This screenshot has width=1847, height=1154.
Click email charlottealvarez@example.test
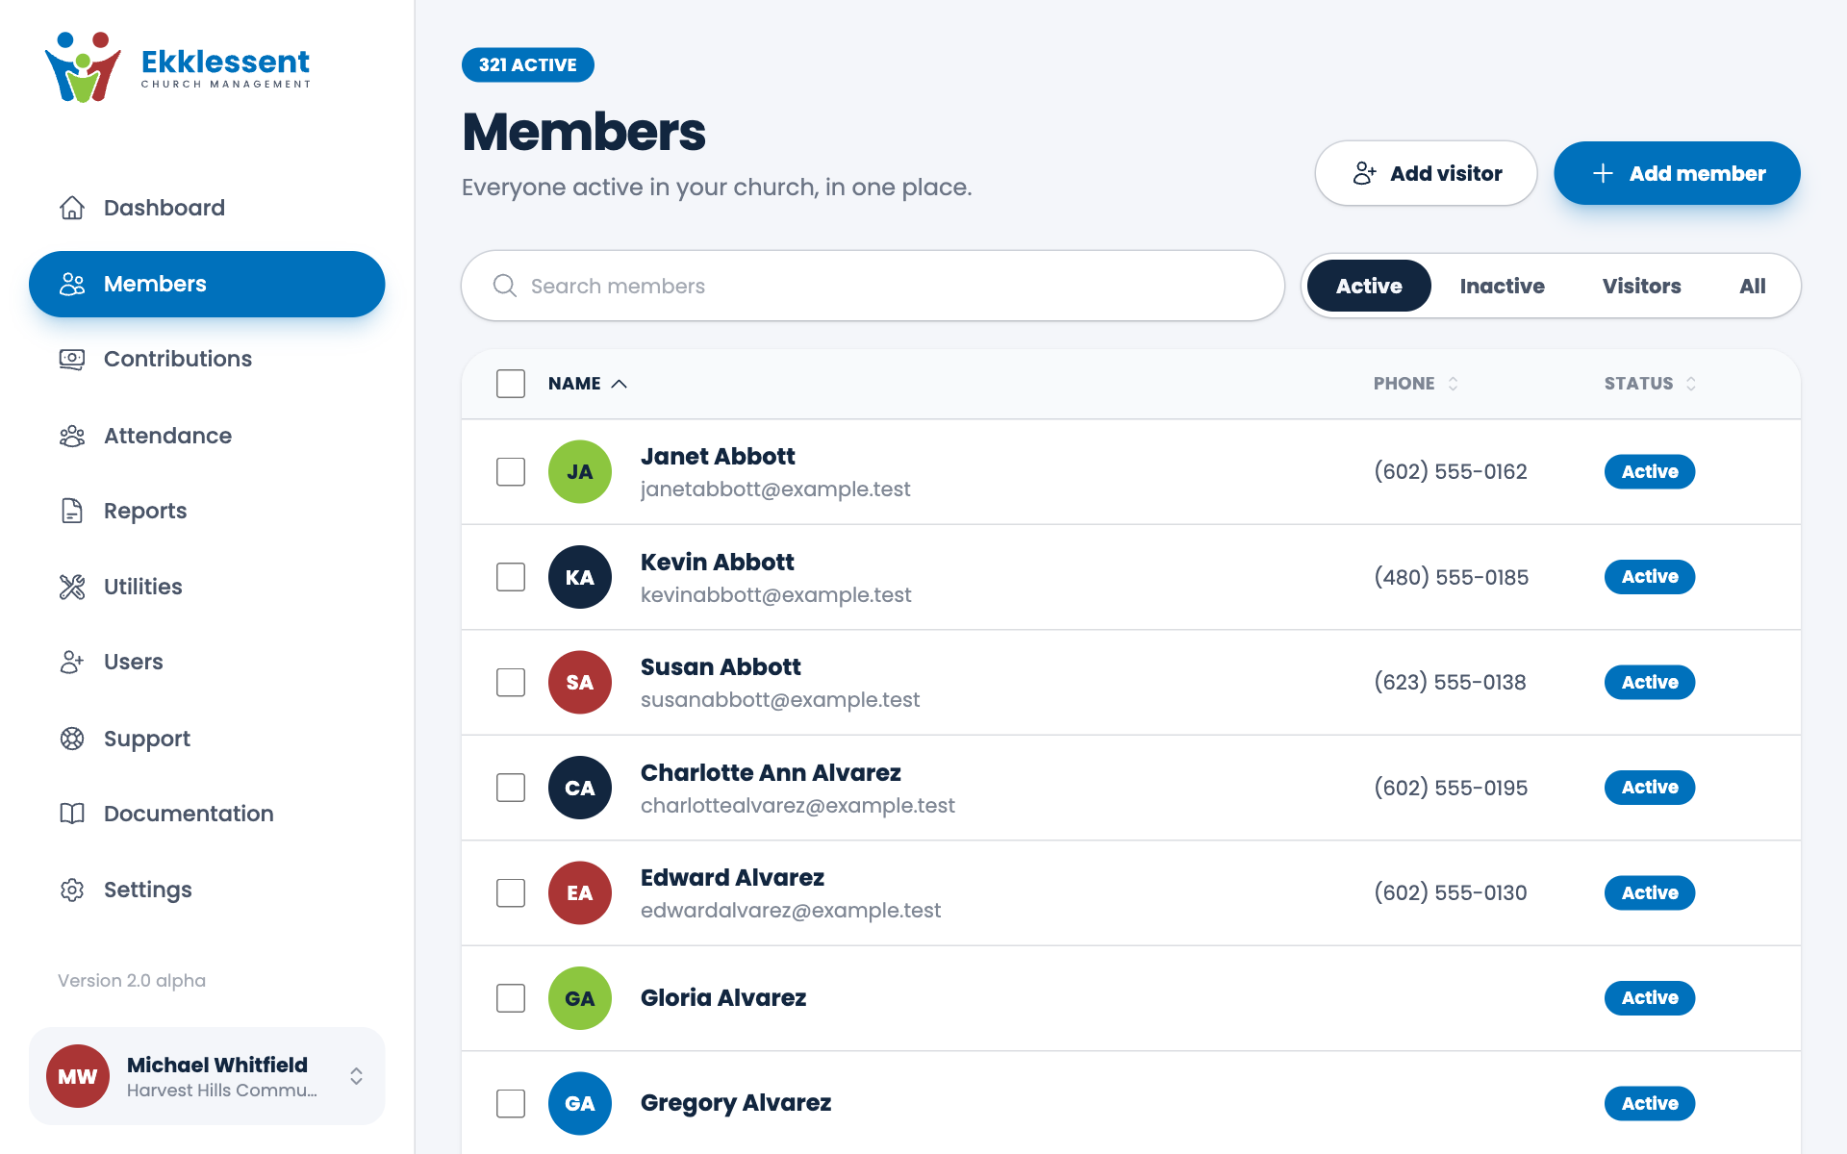797,806
